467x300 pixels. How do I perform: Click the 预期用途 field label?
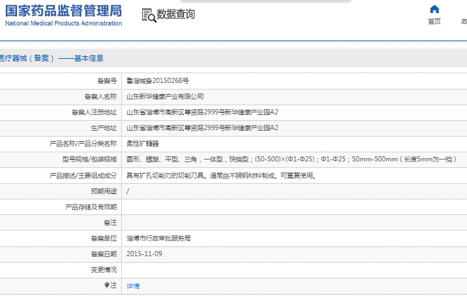coord(104,192)
